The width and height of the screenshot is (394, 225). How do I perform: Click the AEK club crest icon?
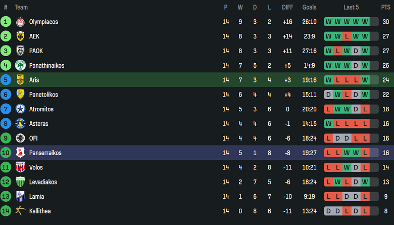pos(20,36)
